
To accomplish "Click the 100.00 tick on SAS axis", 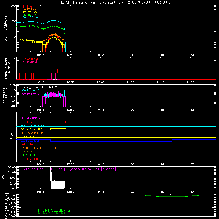I will pos(11,167).
